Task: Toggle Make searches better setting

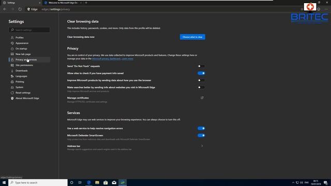Action: tap(201, 87)
